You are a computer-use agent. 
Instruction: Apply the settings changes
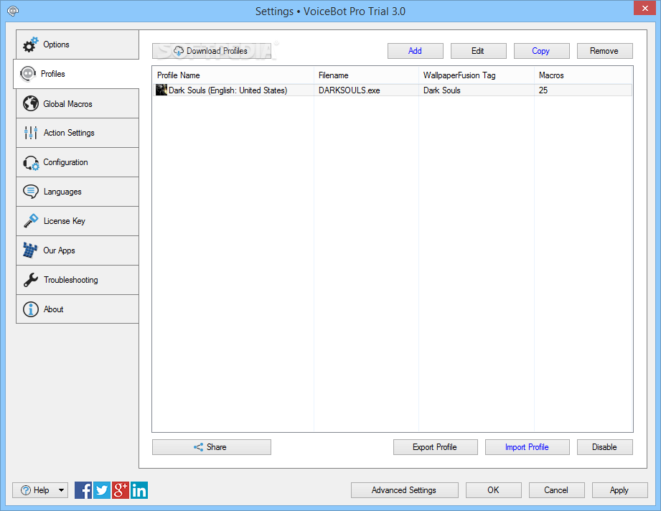619,490
